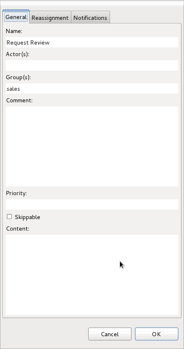
Task: Click the word sales in Group(s)
Action: tap(13, 89)
